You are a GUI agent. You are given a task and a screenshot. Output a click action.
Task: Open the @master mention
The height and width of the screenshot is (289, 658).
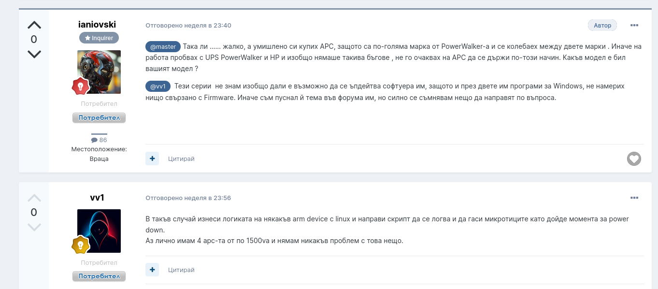[163, 47]
